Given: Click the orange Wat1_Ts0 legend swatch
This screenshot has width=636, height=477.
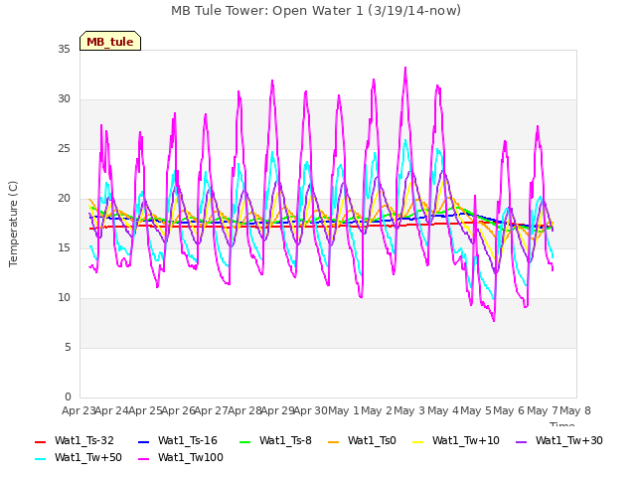Looking at the screenshot, I should 333,441.
